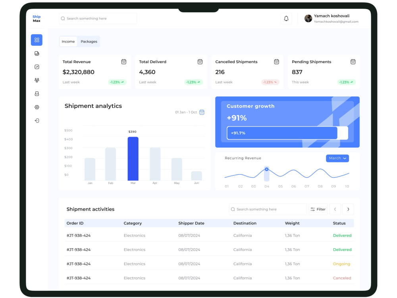Viewport: 397px width, 298px height.
Task: Select the Recurring Revenue marker at 04
Action: [267, 169]
